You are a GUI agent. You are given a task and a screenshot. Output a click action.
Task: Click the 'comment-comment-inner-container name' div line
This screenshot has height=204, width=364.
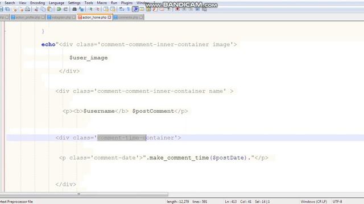pos(144,91)
